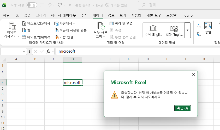Open the 파일 tab
The image size is (220, 130).
click(x=6, y=15)
